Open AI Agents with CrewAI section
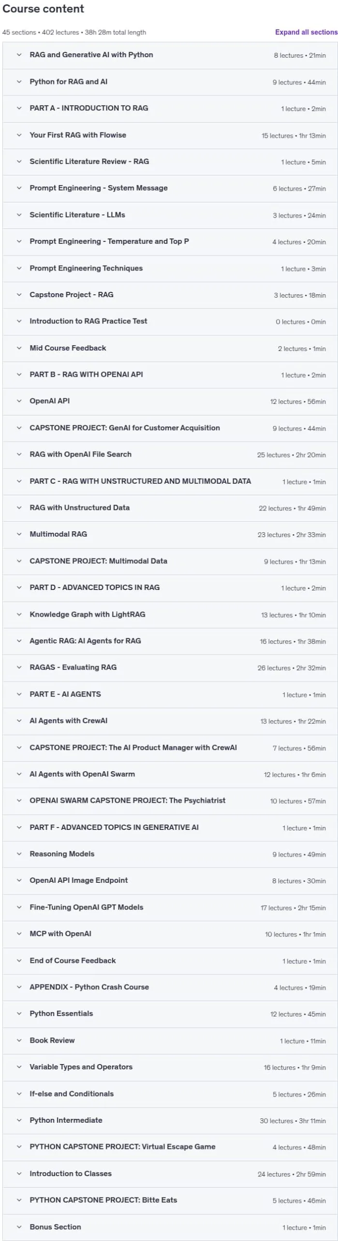 click(x=170, y=721)
